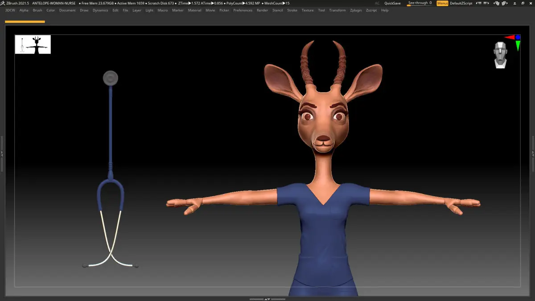535x301 pixels.
Task: Load the next UI layout arrow icon
Action: 505,3
